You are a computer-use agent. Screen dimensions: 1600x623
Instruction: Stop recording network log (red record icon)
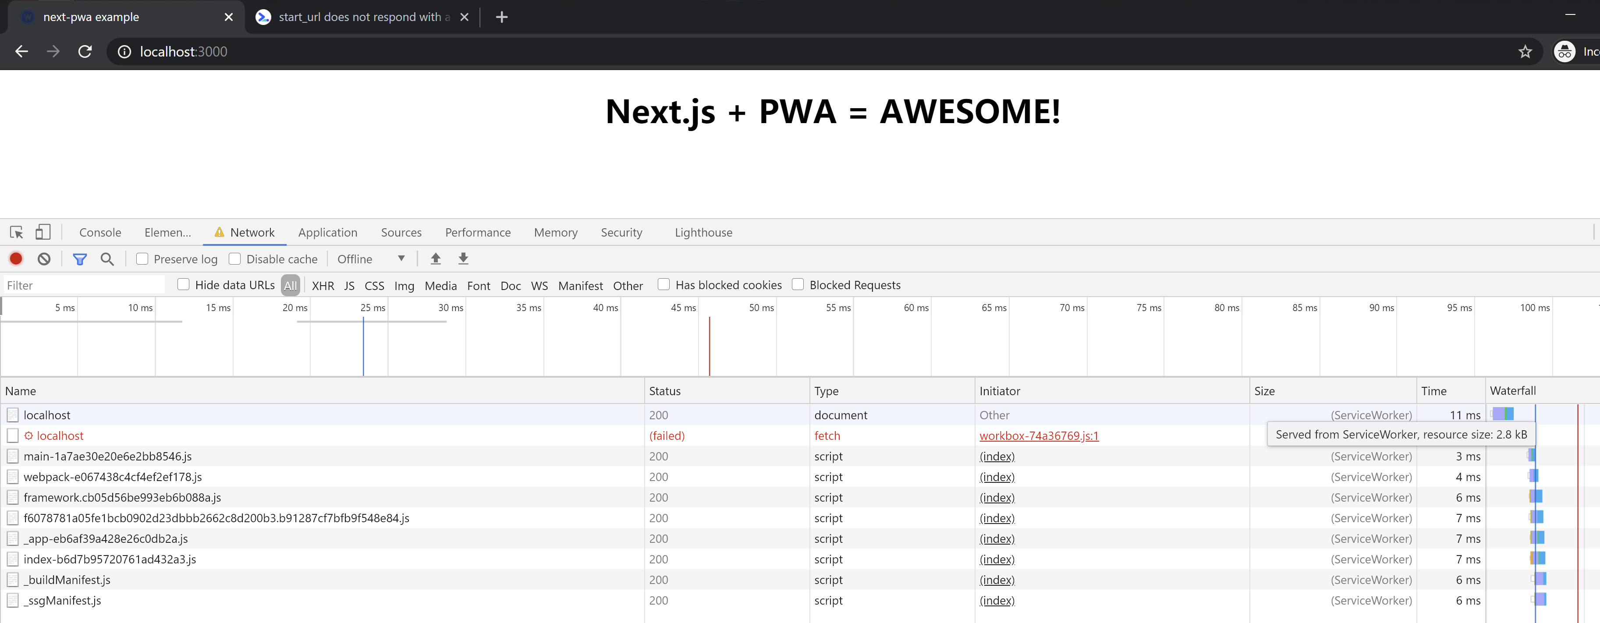point(15,258)
